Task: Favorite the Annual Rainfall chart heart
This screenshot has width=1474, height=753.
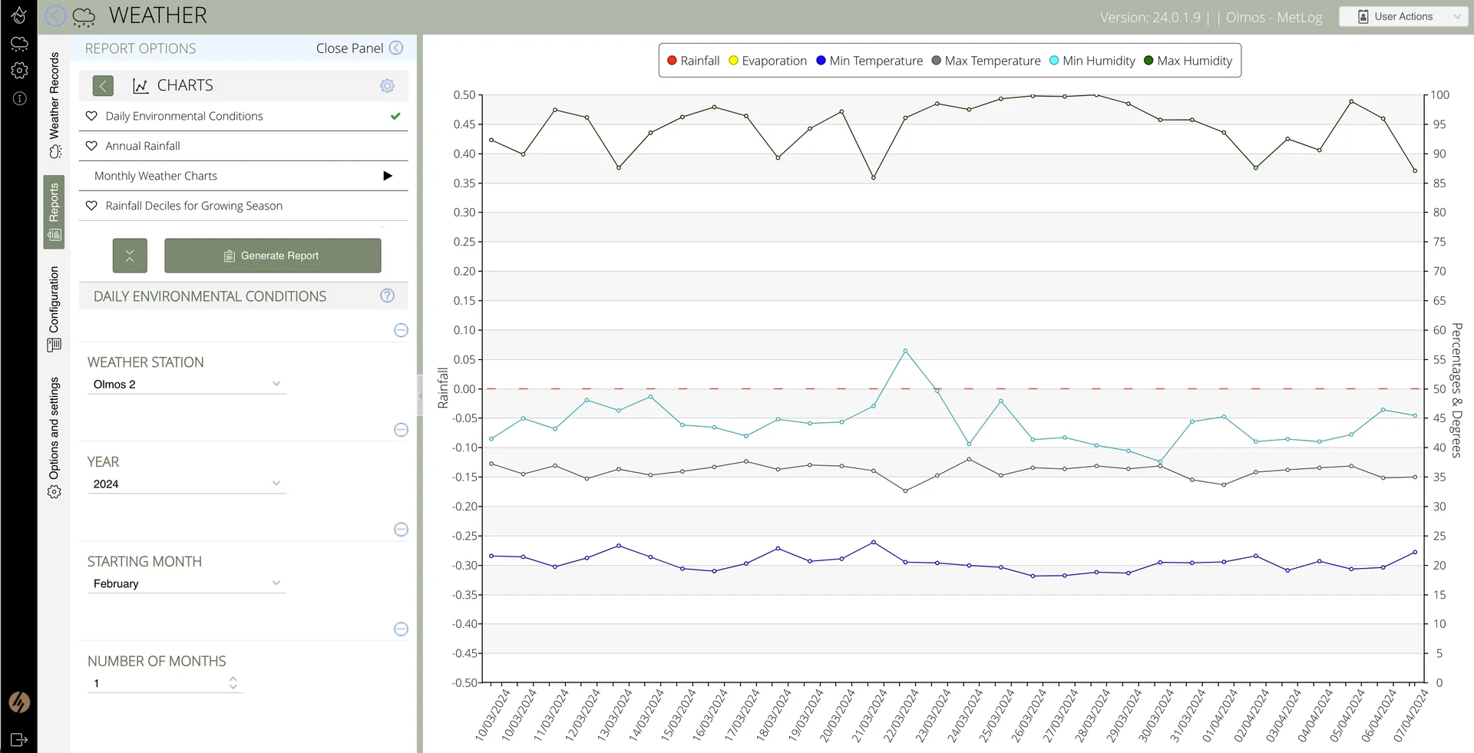Action: [91, 146]
